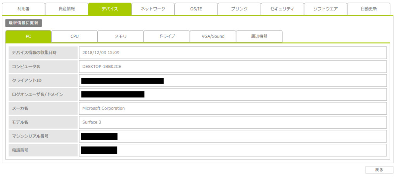The height and width of the screenshot is (177, 397).
Task: Switch to the メモリ sub-tab
Action: [121, 36]
